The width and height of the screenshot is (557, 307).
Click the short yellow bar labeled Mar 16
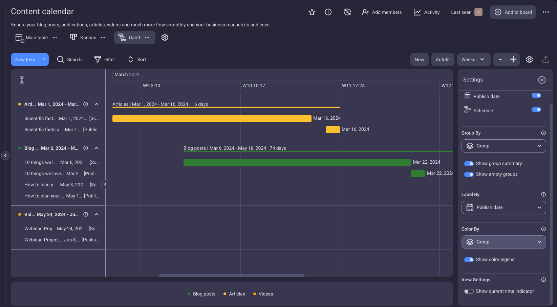333,129
